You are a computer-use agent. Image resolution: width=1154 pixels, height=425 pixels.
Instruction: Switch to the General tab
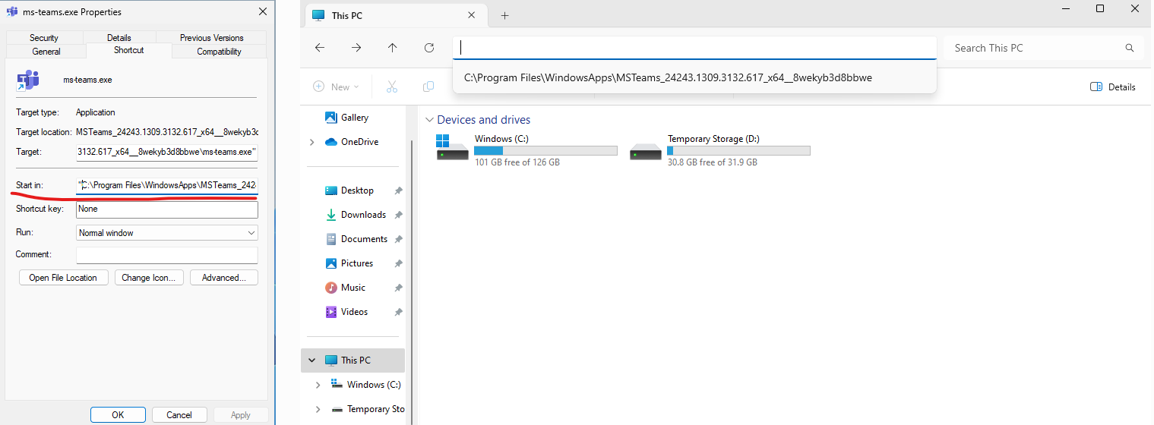coord(46,52)
